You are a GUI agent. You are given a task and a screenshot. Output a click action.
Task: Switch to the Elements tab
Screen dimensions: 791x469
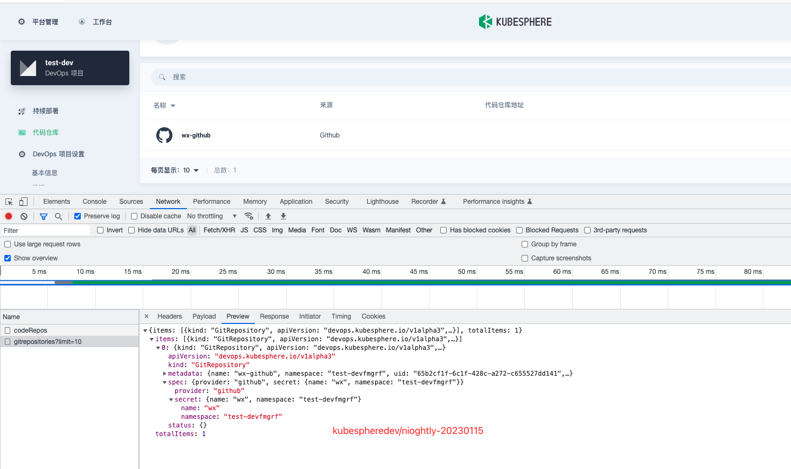click(57, 202)
